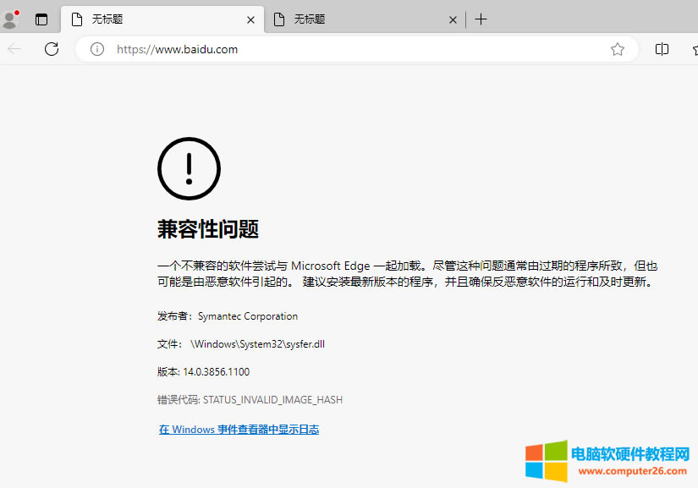Open a new tab with the plus icon
This screenshot has width=698, height=488.
pos(481,19)
